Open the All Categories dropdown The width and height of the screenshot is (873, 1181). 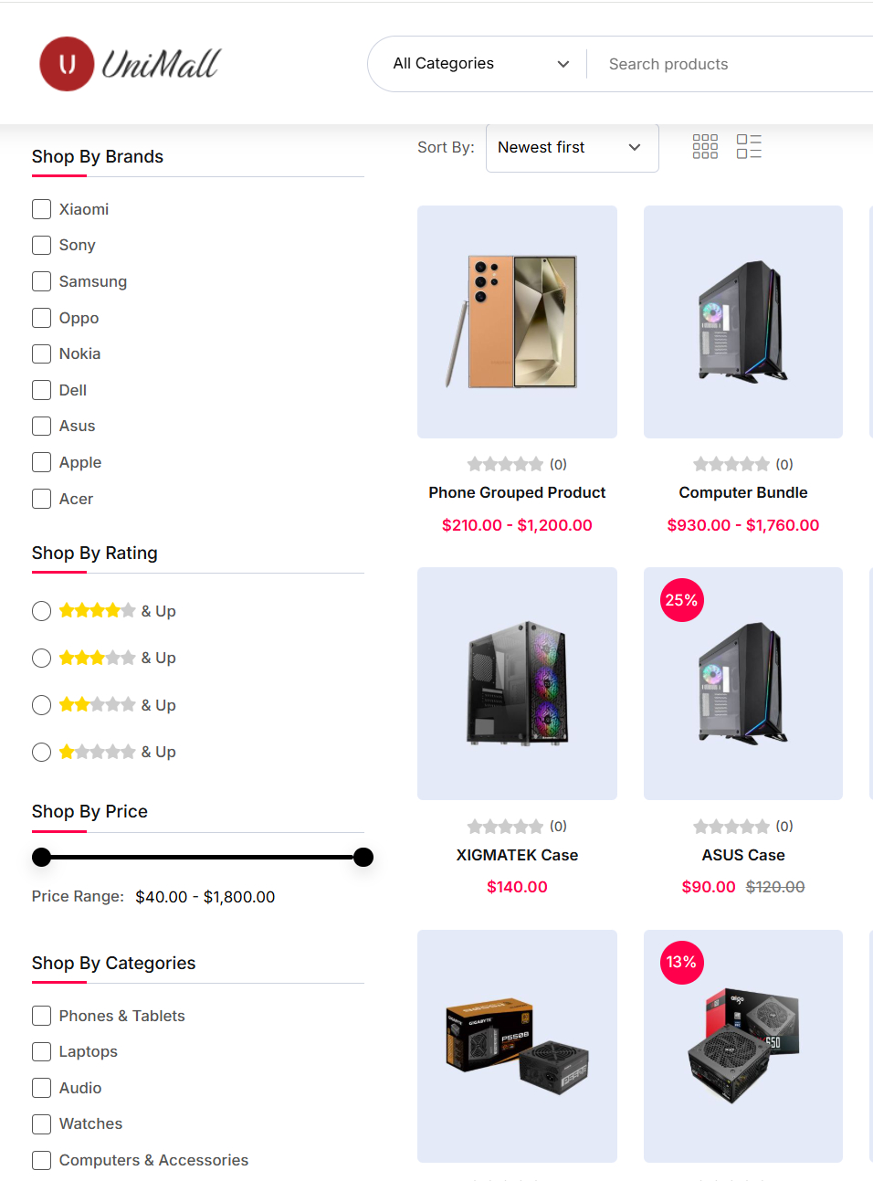(480, 64)
